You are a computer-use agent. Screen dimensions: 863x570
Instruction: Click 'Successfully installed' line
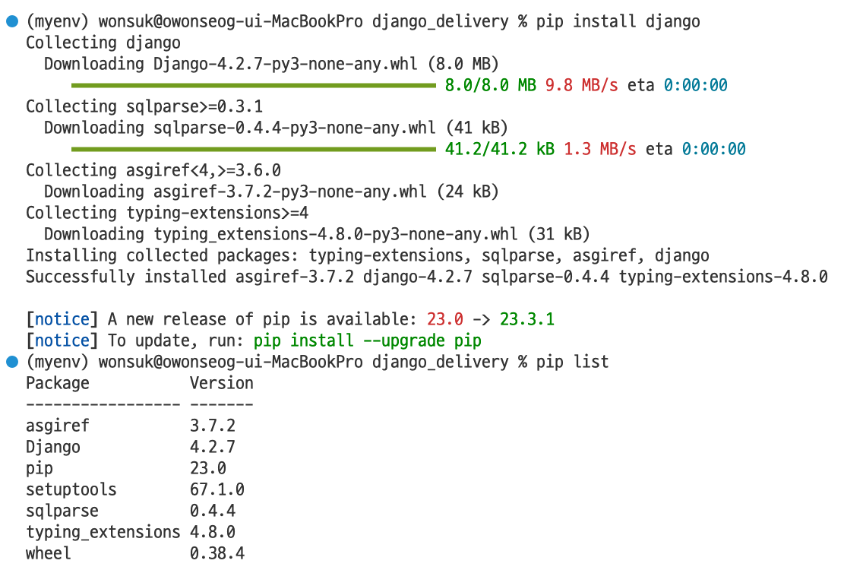[x=427, y=277]
